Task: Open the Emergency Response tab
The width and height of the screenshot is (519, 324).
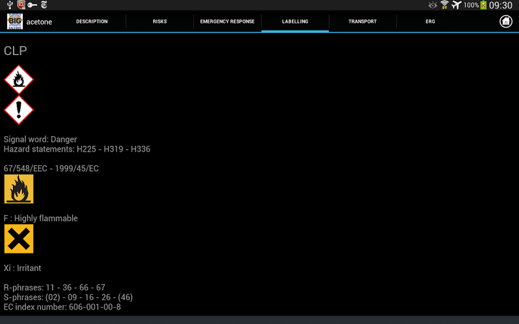Action: click(x=228, y=21)
